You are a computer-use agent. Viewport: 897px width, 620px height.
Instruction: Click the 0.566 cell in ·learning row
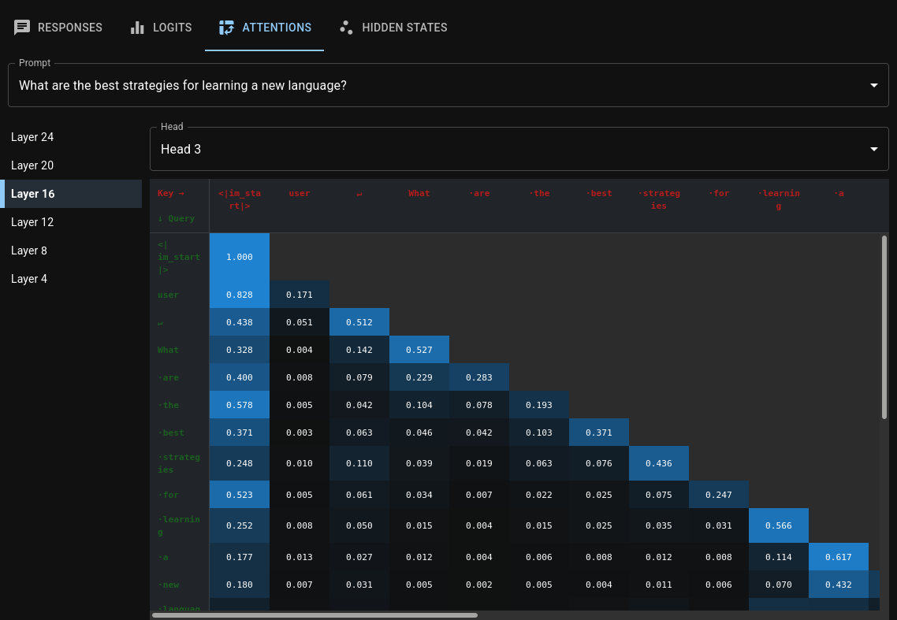pos(779,525)
